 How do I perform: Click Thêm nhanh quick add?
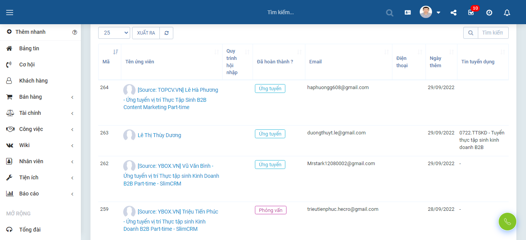[26, 32]
